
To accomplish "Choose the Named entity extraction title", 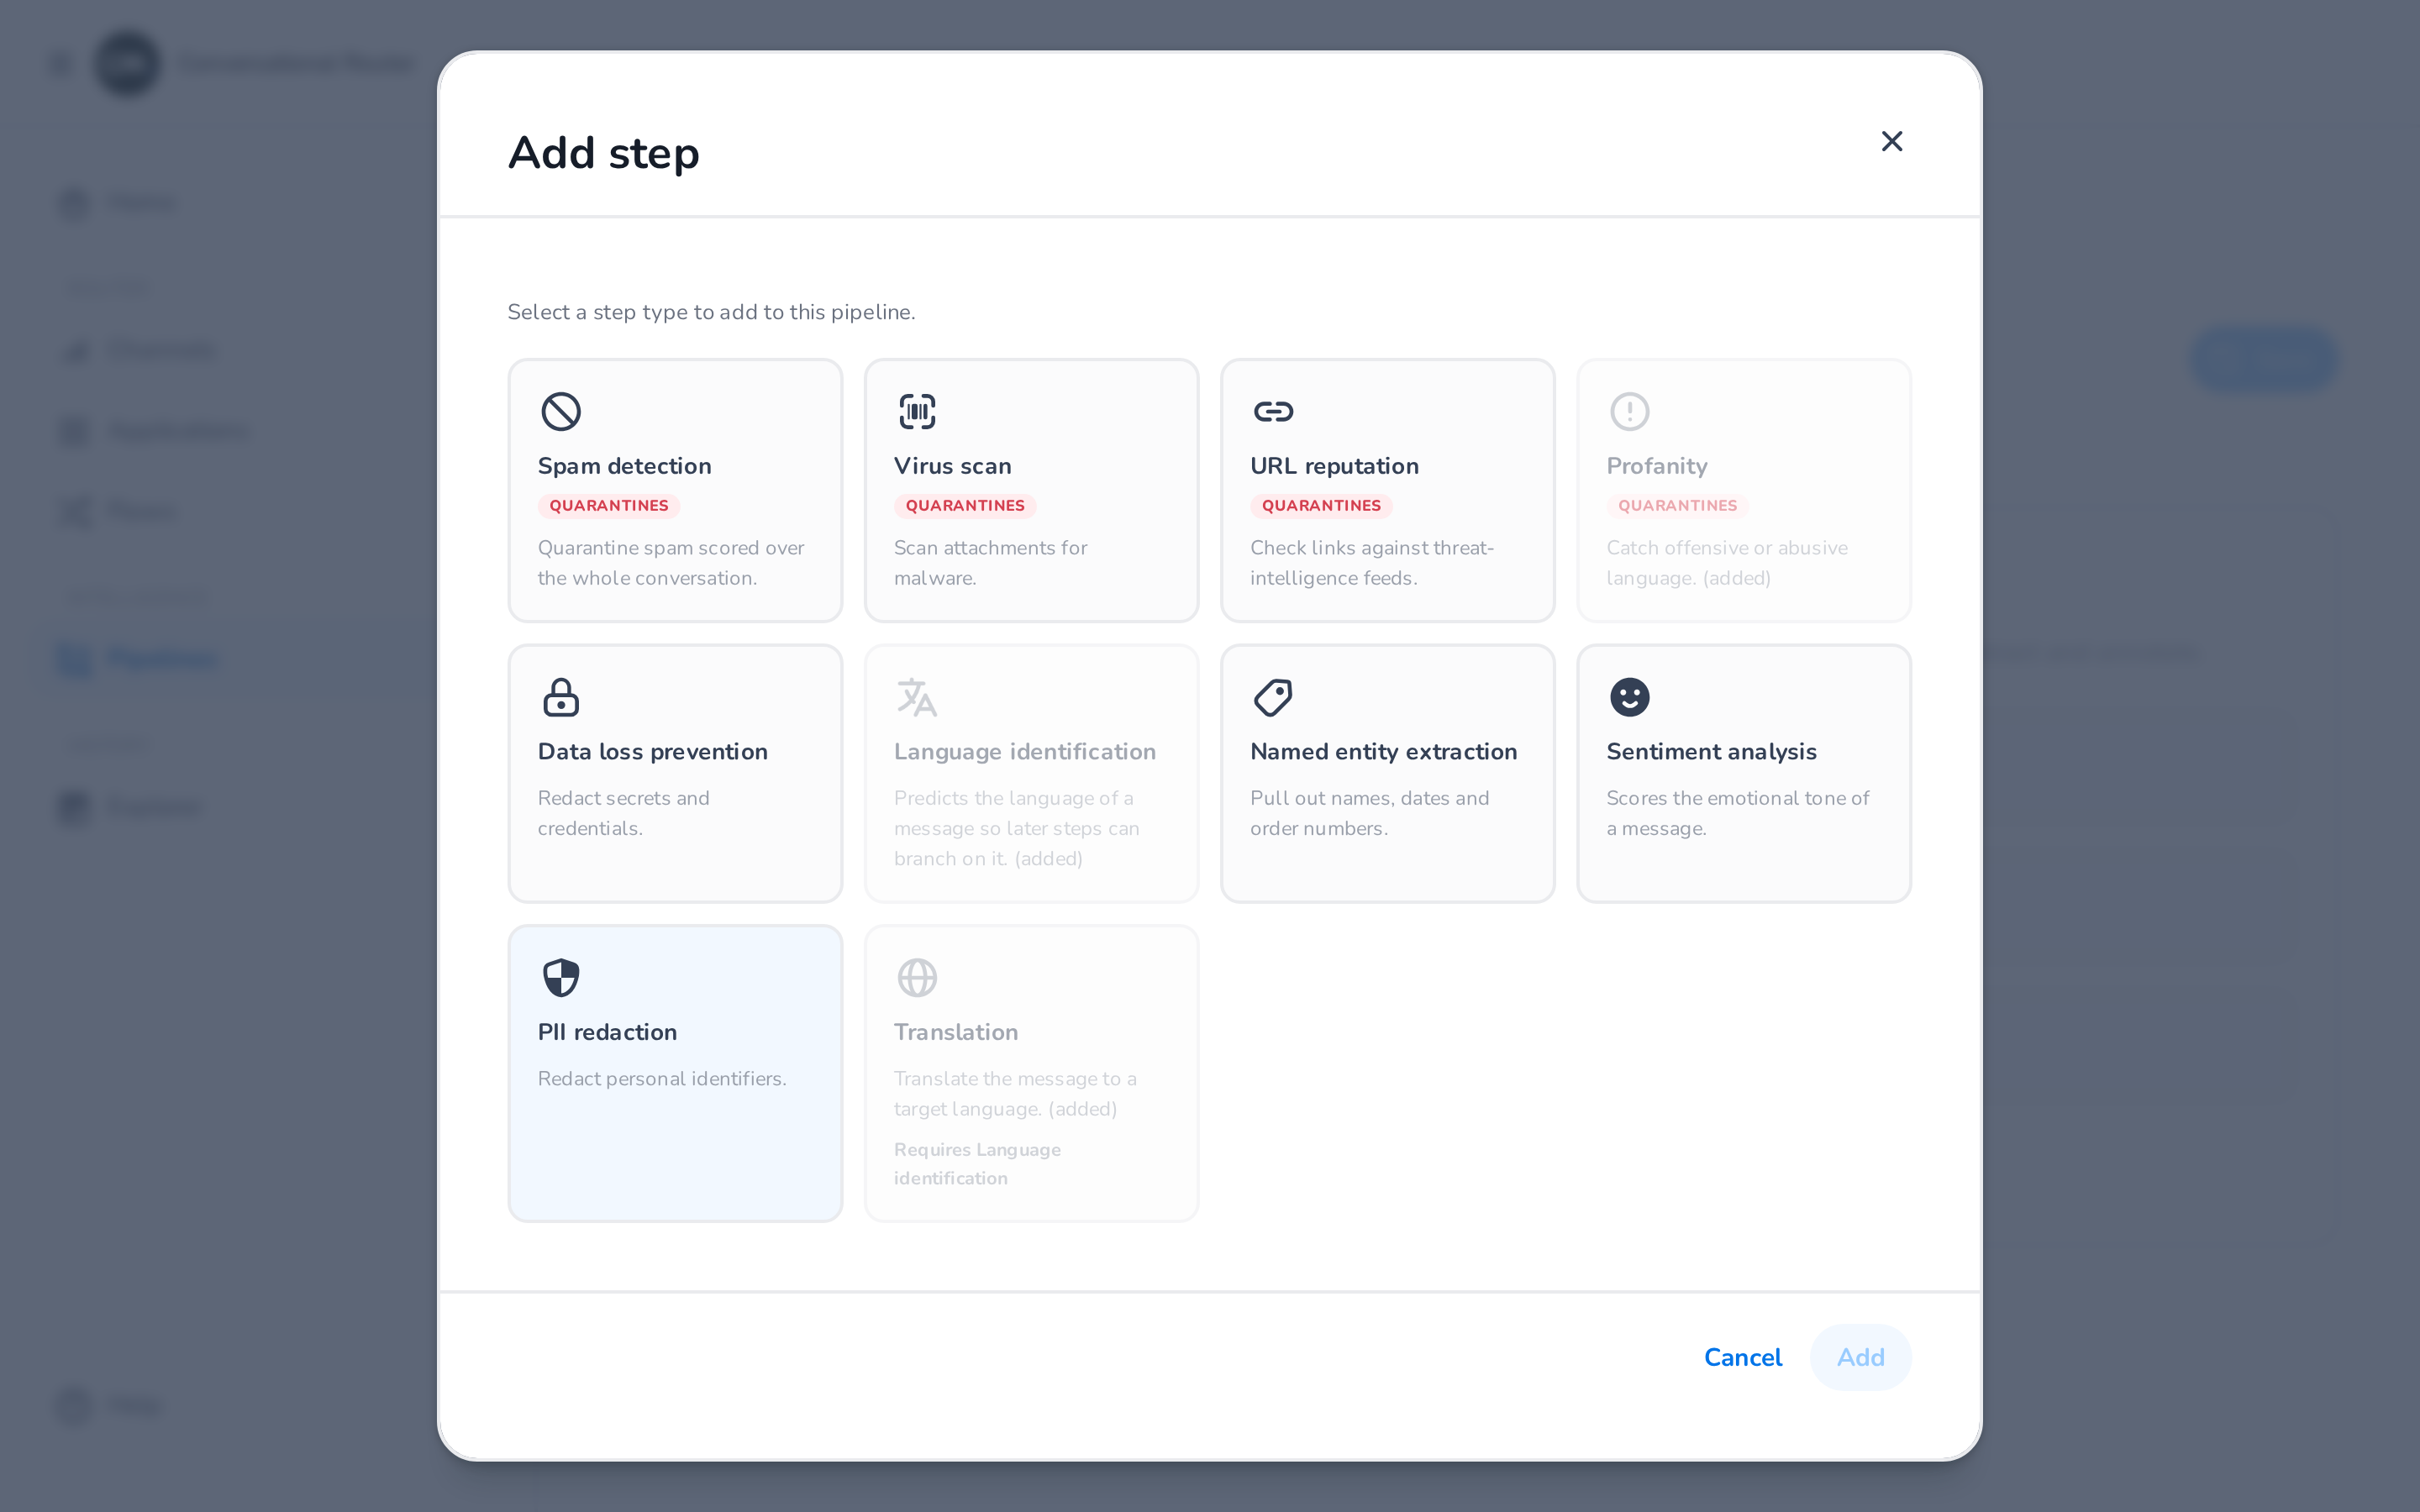I will pos(1383,752).
